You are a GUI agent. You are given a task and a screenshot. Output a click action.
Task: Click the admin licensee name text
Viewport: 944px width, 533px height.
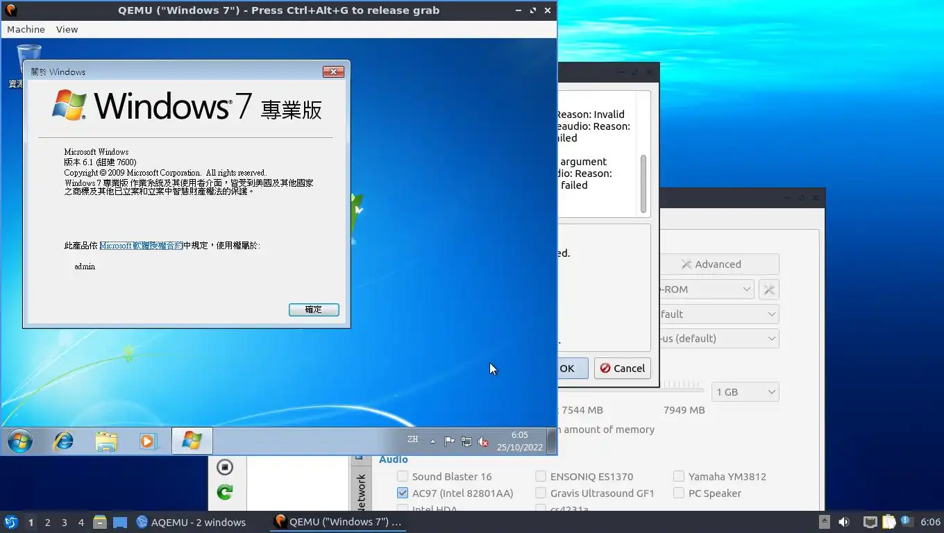coord(85,266)
